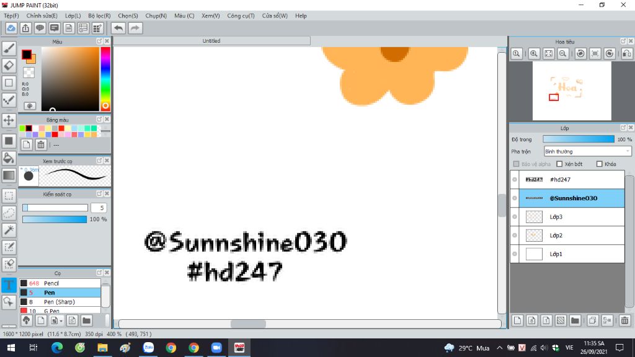The width and height of the screenshot is (635, 357).
Task: Open the Chỉnh sửa(E) menu
Action: (x=42, y=15)
